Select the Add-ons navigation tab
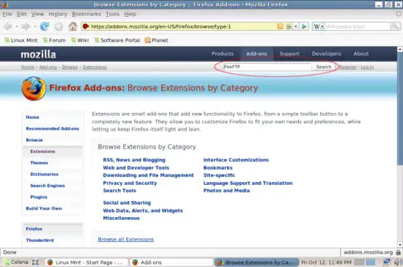This screenshot has height=267, width=403. 256,54
